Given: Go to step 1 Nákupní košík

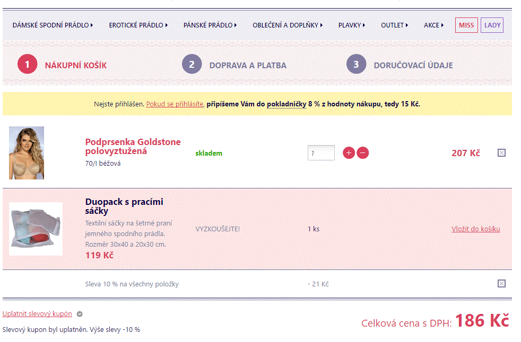Looking at the screenshot, I should [62, 65].
